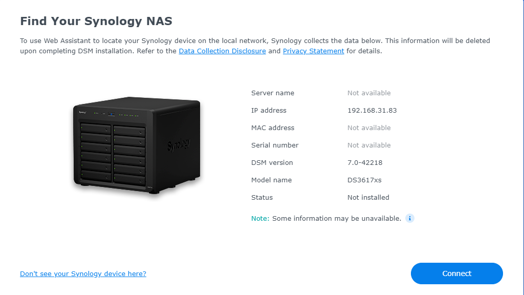Open the Data Collection Disclosure link

click(222, 51)
